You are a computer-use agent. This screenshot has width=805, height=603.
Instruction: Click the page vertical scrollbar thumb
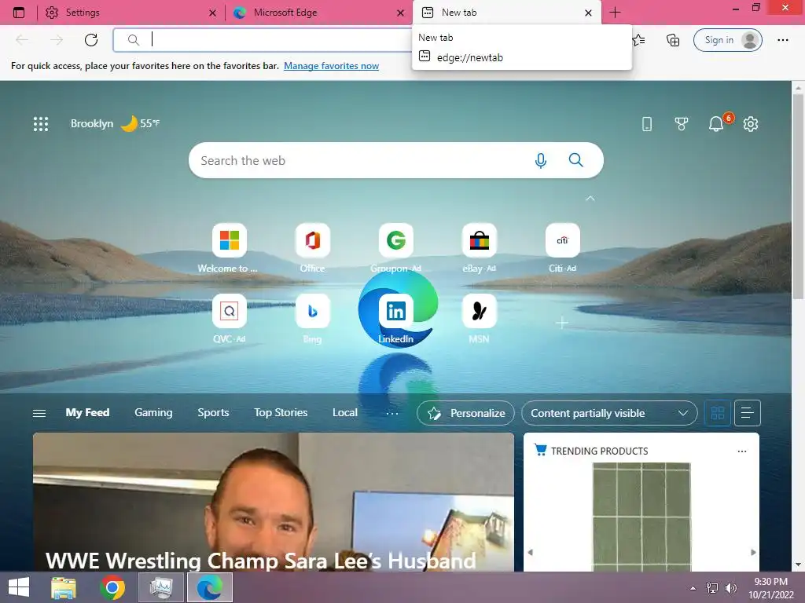click(798, 196)
